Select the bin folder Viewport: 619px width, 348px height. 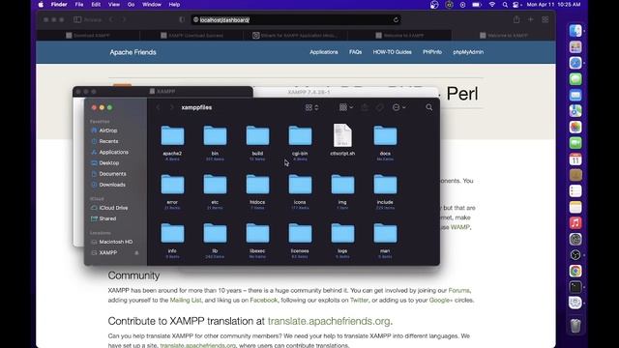tap(215, 136)
